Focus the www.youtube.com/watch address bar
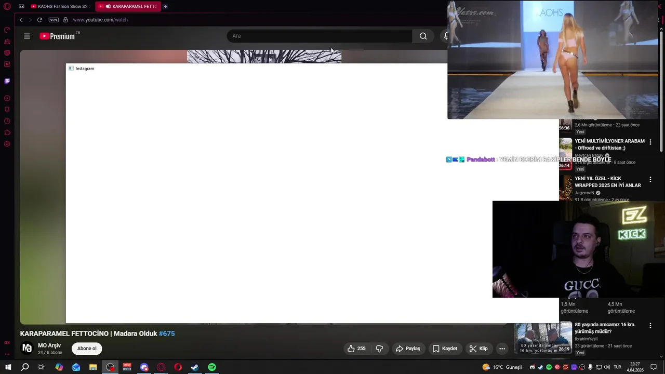 tap(100, 20)
